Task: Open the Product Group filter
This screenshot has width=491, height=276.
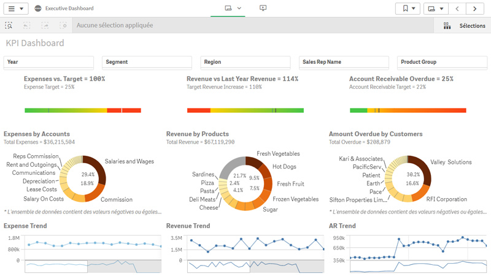Action: click(442, 62)
